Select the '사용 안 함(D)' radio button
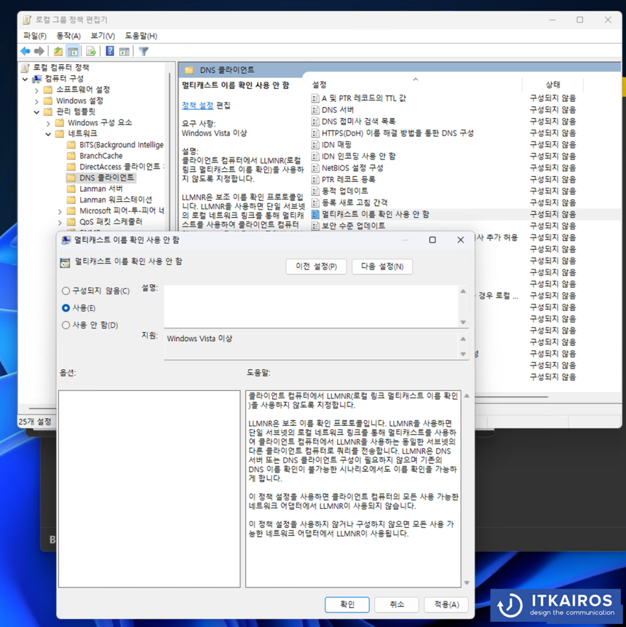Viewport: 626px width, 627px height. click(66, 325)
